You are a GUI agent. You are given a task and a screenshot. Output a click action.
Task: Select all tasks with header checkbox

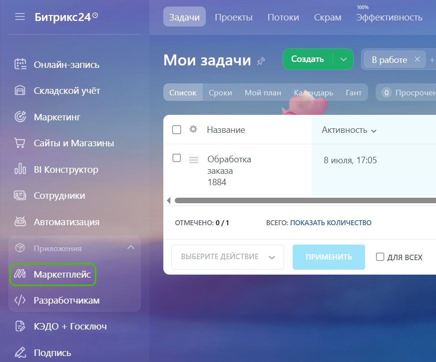tap(176, 130)
